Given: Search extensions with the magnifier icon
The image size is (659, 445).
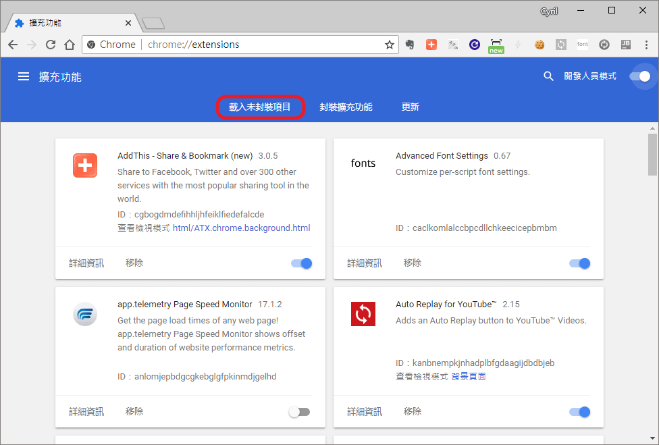Looking at the screenshot, I should 548,76.
